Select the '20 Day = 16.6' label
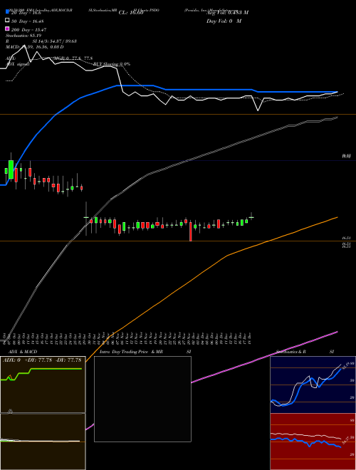Image resolution: width=356 pixels, height=470 pixels. 26,13
